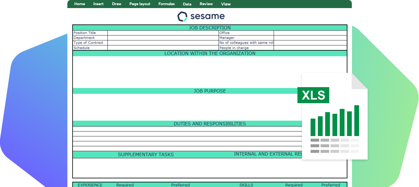Image resolution: width=419 pixels, height=187 pixels.
Task: Click the sesame logo icon
Action: [x=182, y=16]
